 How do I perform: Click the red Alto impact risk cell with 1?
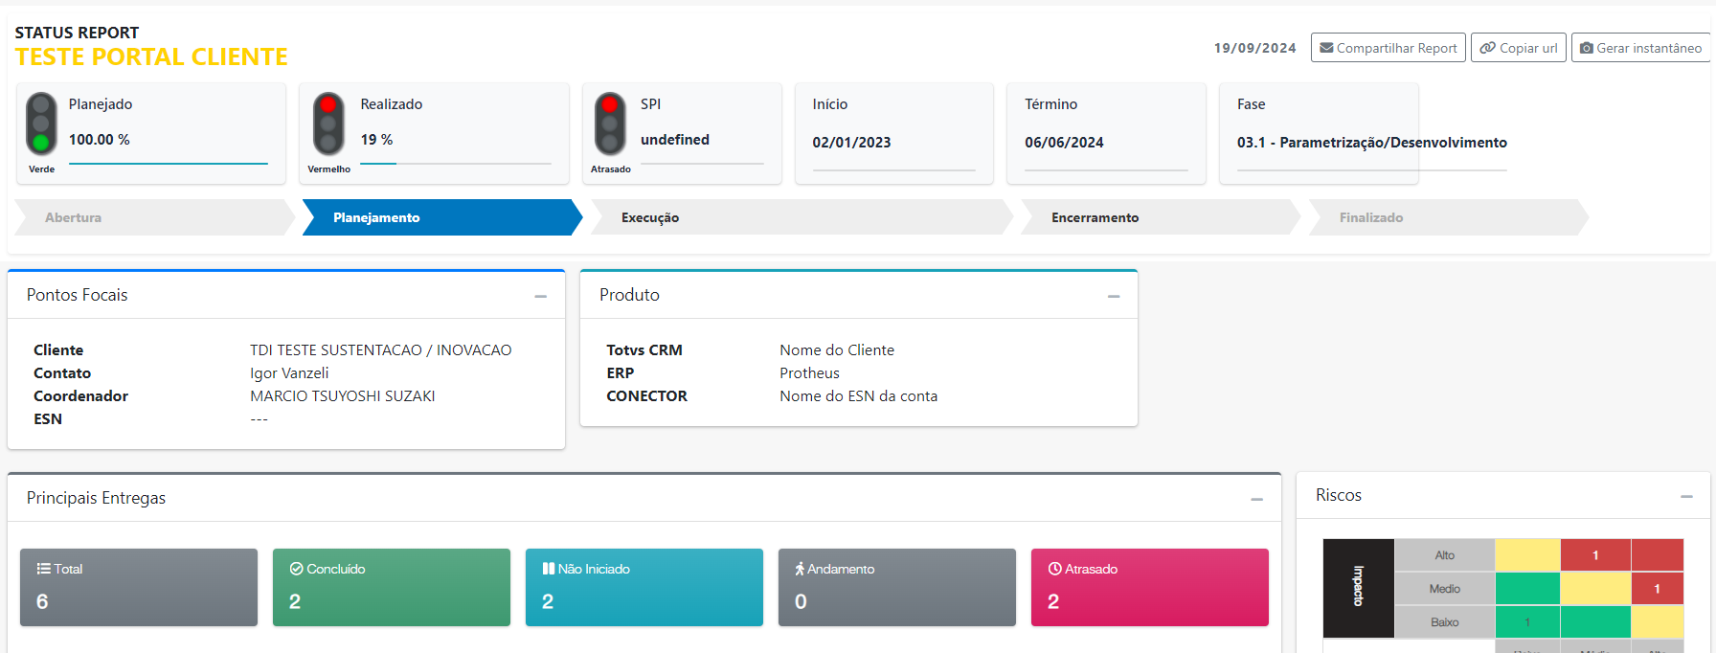pos(1595,555)
